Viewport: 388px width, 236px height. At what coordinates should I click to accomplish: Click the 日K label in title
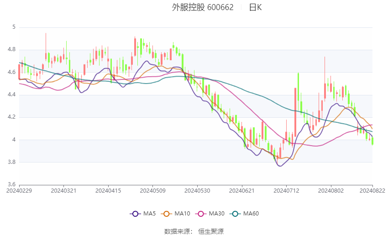coord(255,7)
